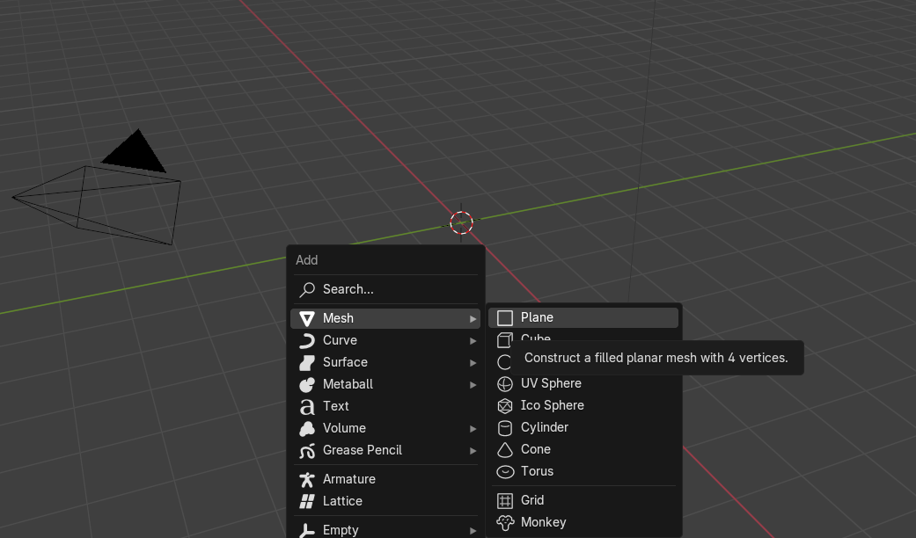Image resolution: width=916 pixels, height=538 pixels.
Task: Click the Grease Pencil icon
Action: pyautogui.click(x=307, y=451)
